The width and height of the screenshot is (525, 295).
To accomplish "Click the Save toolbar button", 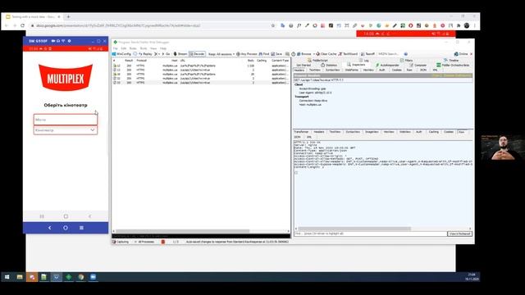I will [x=276, y=54].
